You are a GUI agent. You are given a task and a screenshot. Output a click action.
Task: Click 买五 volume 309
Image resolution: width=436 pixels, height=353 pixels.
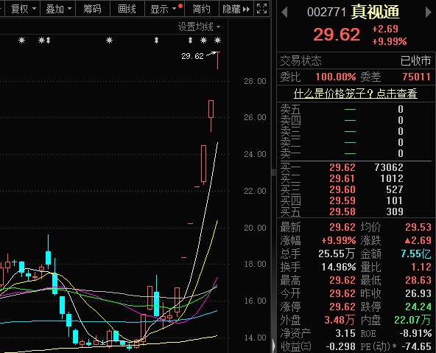pos(395,212)
